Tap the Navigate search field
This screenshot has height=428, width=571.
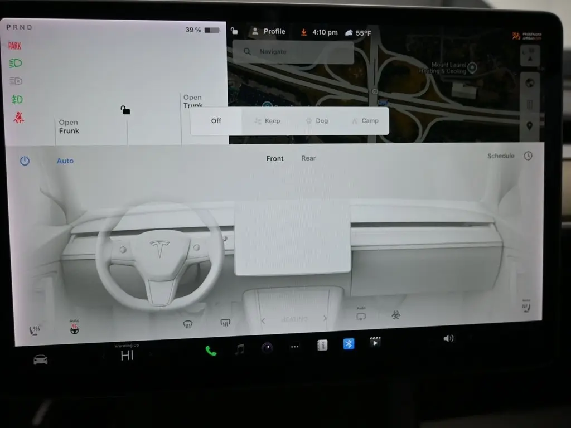pos(293,52)
